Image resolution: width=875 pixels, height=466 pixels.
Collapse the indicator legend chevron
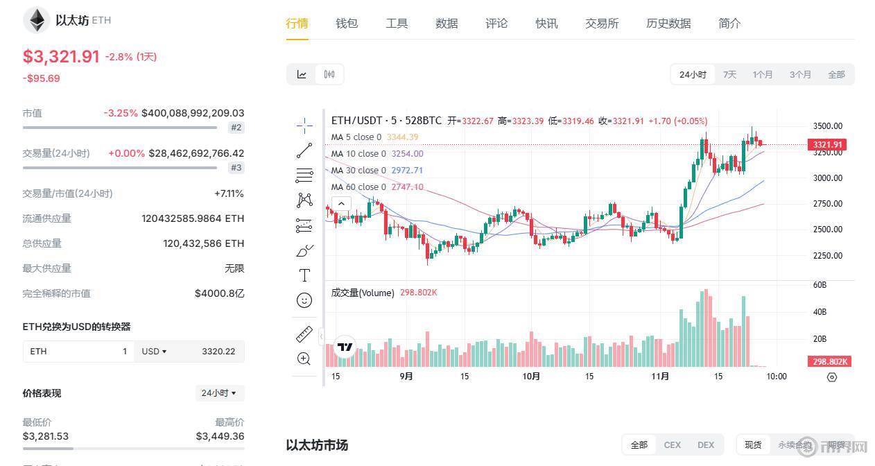pos(340,204)
